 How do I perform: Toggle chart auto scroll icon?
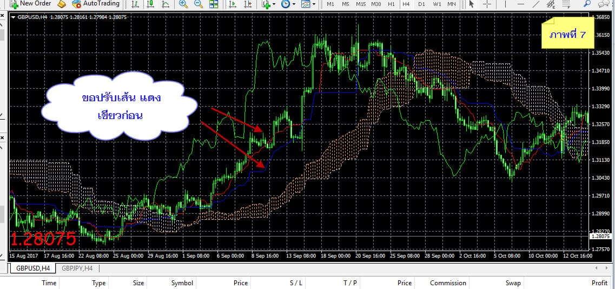[x=233, y=4]
